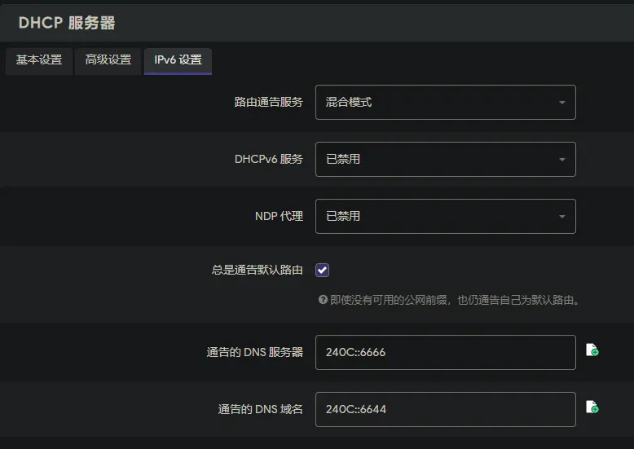Click the 通告的 DNS 域名 label
The image size is (634, 449).
(260, 409)
